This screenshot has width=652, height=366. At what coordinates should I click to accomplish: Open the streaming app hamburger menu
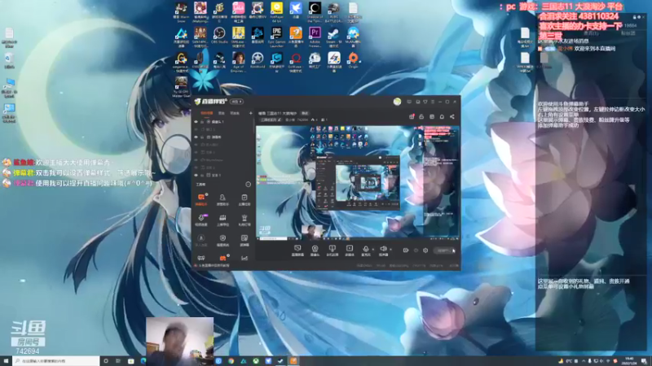click(x=433, y=102)
